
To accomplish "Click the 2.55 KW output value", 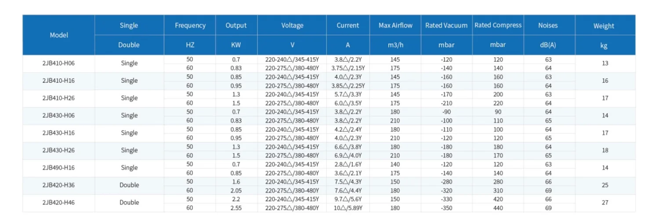I will point(236,207).
